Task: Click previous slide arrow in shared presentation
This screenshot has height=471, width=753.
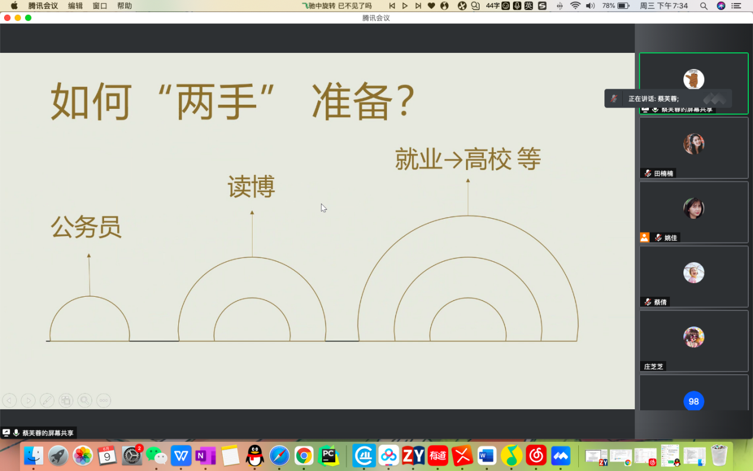Action: (9, 401)
